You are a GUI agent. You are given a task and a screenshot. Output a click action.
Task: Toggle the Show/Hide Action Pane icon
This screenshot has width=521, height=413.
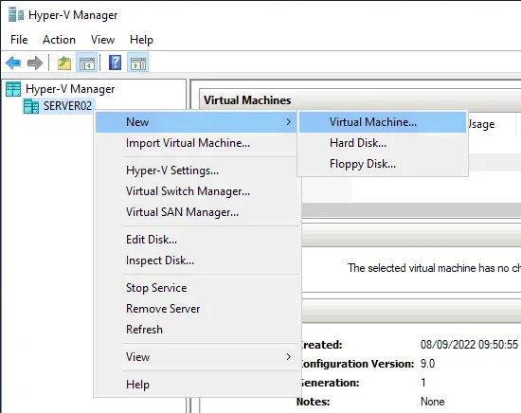138,63
